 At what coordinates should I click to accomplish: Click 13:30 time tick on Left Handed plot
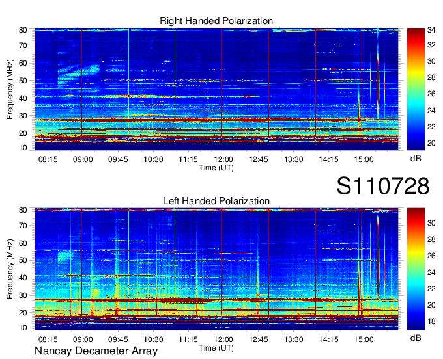tap(294, 339)
